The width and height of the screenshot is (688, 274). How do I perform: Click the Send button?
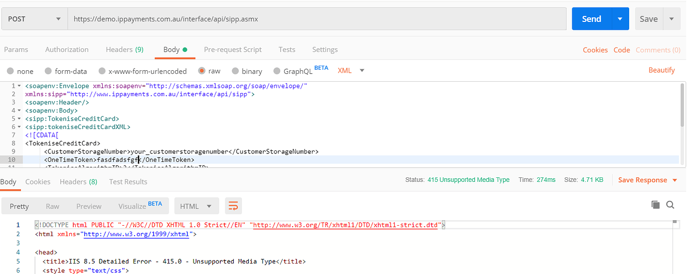click(592, 19)
